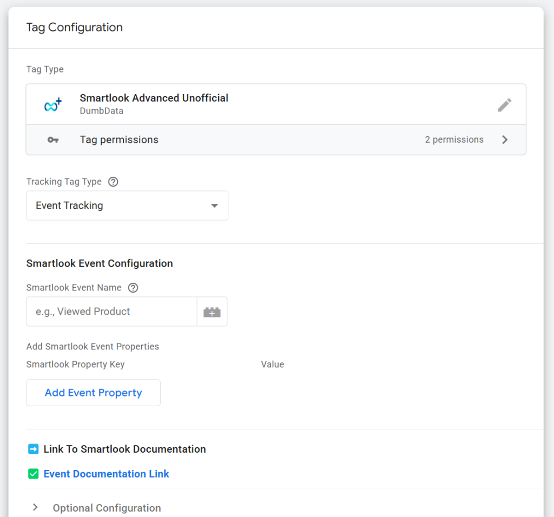This screenshot has width=554, height=517.
Task: Click the pencil edit icon for tag type
Action: tap(504, 105)
